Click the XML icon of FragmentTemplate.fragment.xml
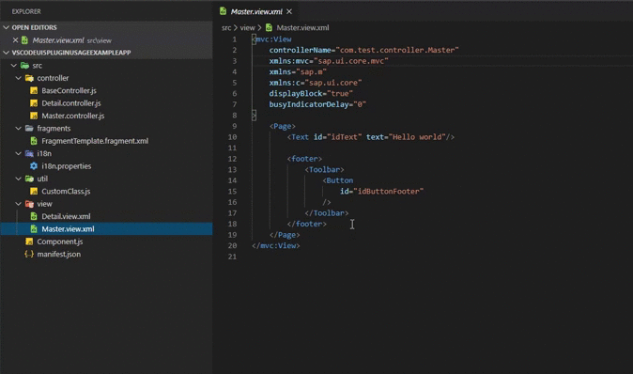Image resolution: width=633 pixels, height=374 pixels. click(34, 141)
